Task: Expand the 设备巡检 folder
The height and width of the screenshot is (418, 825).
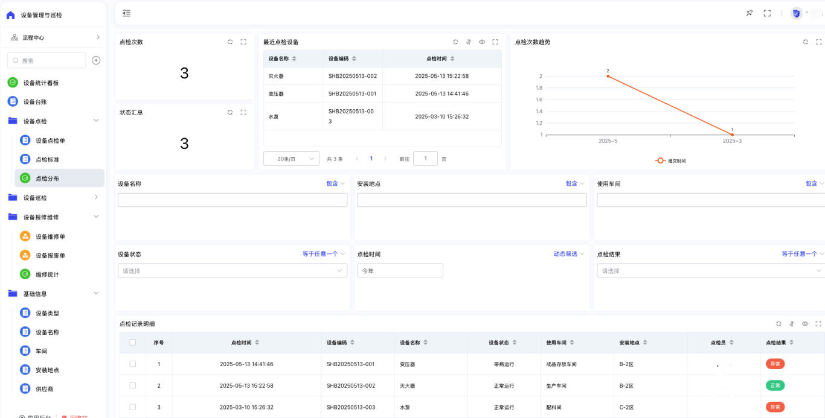Action: (96, 197)
